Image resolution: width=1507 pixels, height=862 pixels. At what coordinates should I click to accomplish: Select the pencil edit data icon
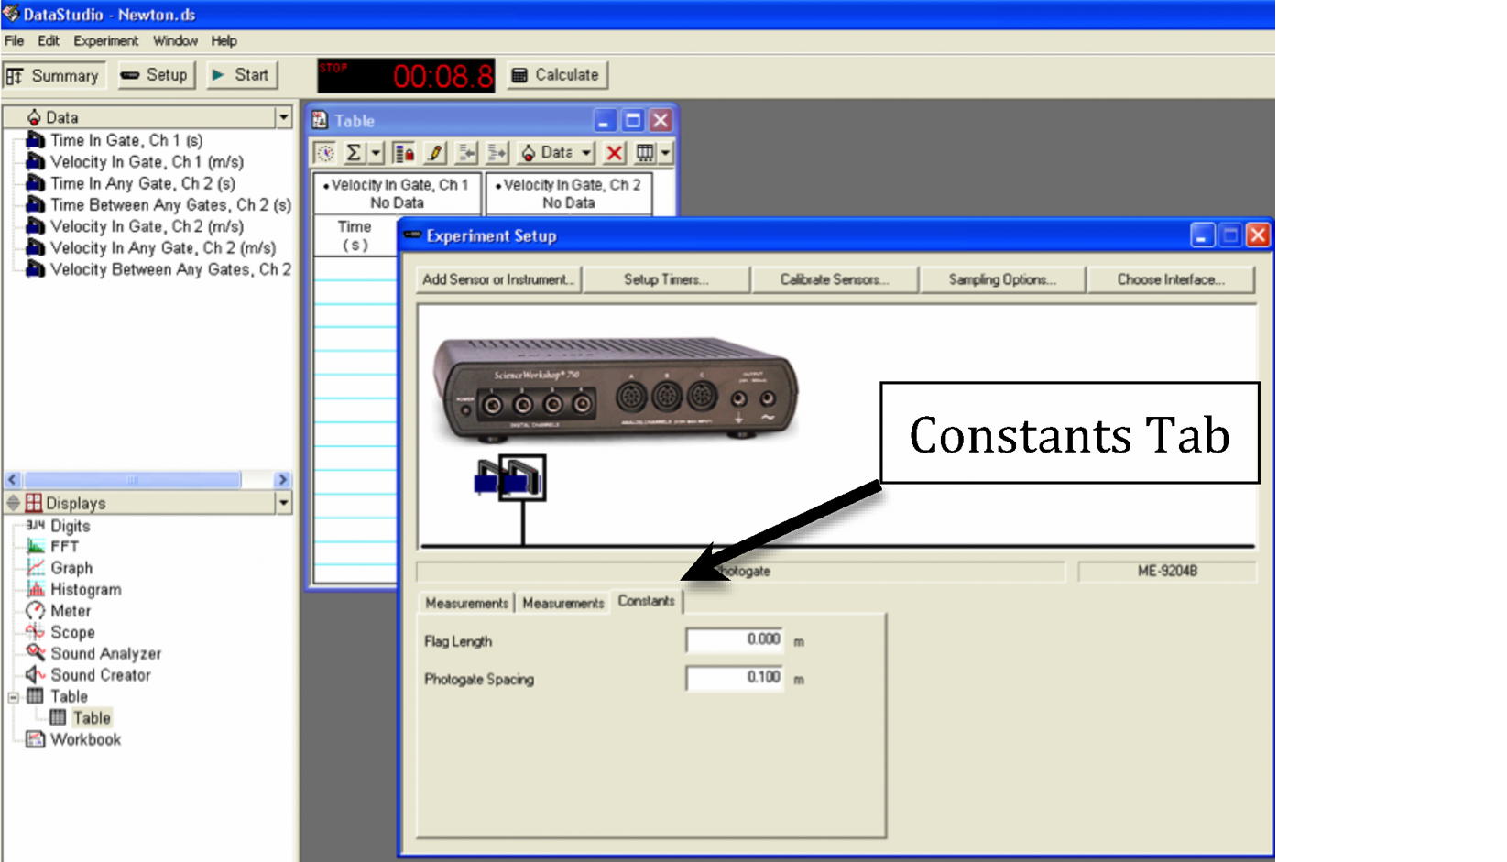(x=435, y=153)
